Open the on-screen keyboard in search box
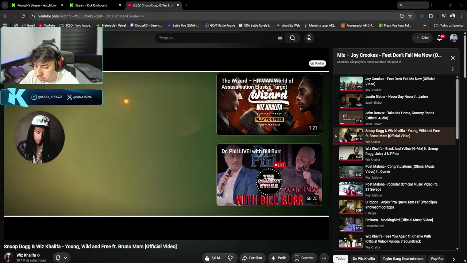The image size is (467, 263). point(280,38)
